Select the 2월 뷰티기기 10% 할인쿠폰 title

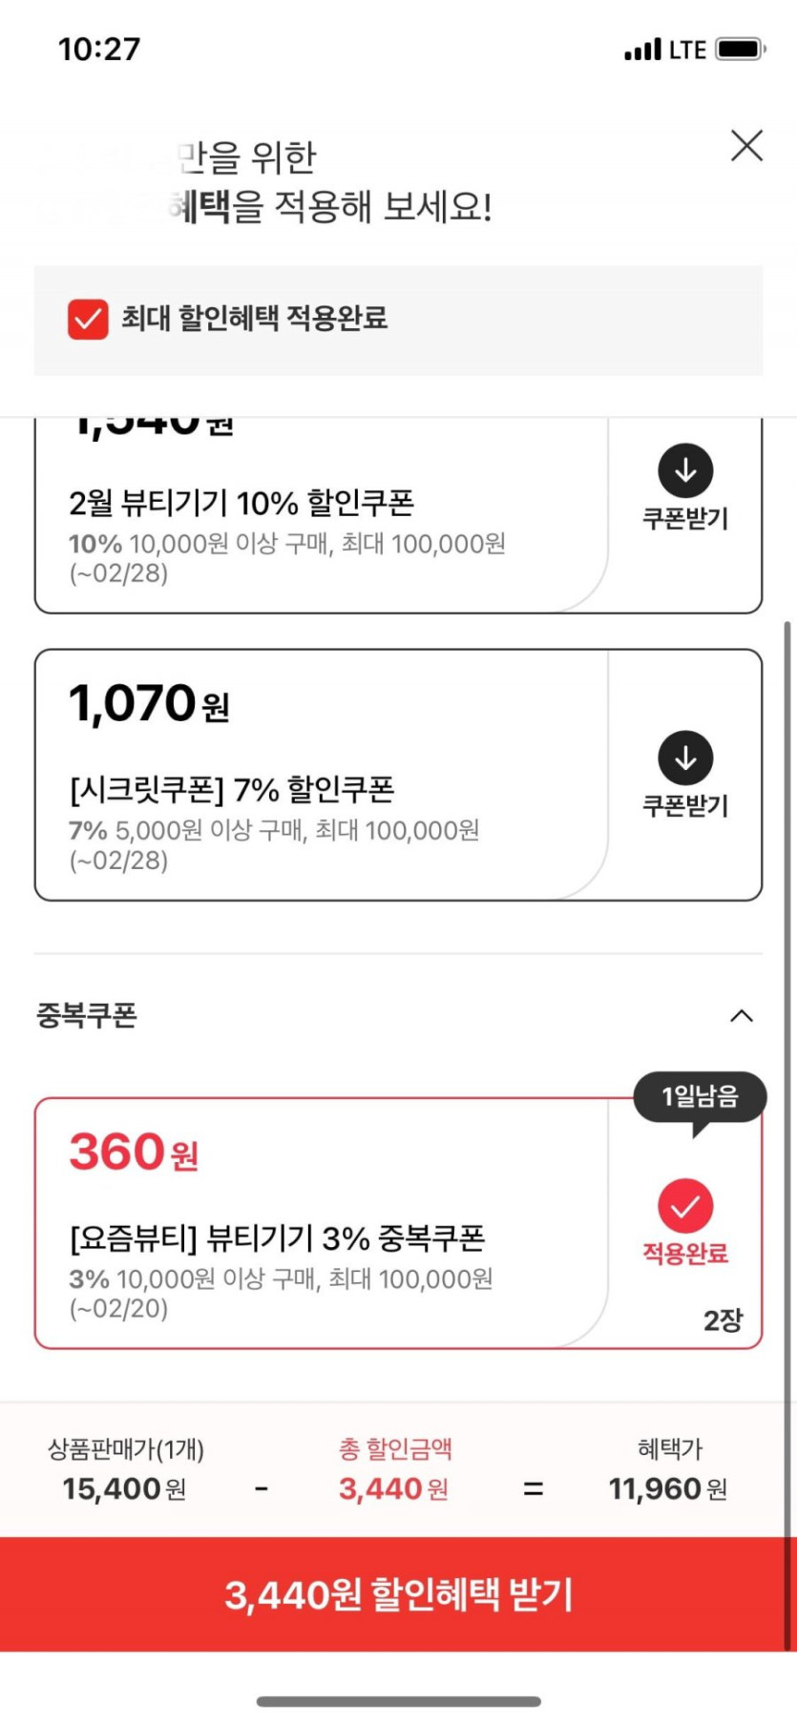[241, 503]
